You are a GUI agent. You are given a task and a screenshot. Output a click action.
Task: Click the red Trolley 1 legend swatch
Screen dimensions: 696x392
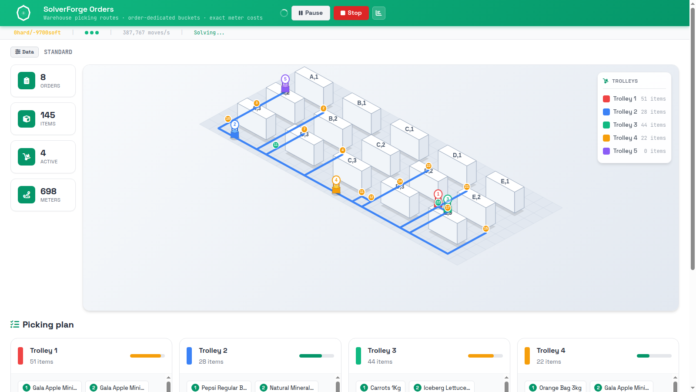606,99
